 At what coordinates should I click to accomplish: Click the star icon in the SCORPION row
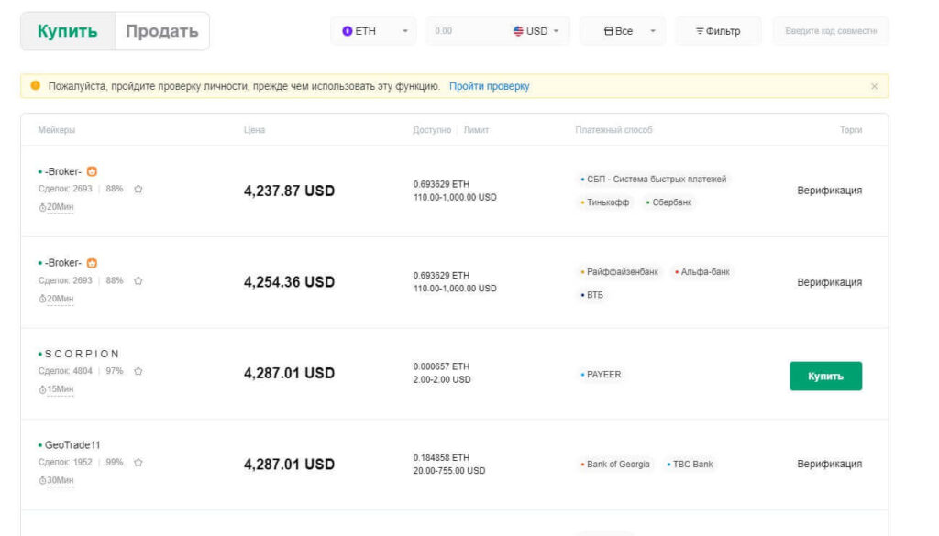(138, 372)
